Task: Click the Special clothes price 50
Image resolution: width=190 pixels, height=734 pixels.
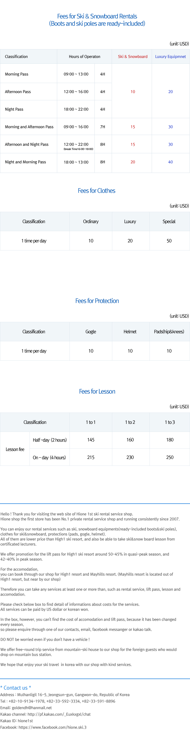Action: click(x=169, y=241)
